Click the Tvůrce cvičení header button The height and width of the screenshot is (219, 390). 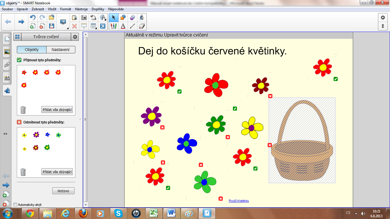coord(46,37)
